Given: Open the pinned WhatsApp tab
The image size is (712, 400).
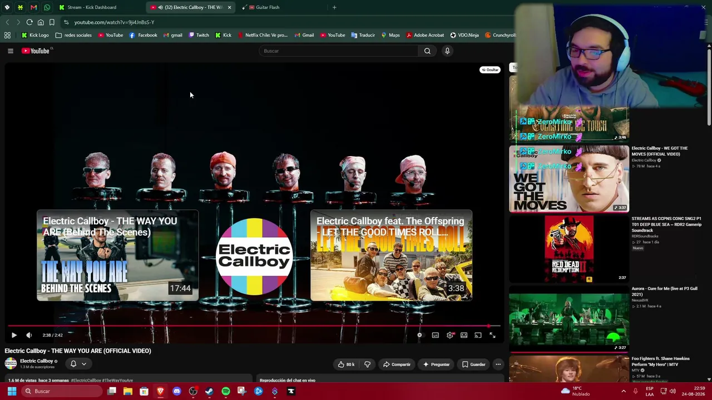Looking at the screenshot, I should pos(47,7).
